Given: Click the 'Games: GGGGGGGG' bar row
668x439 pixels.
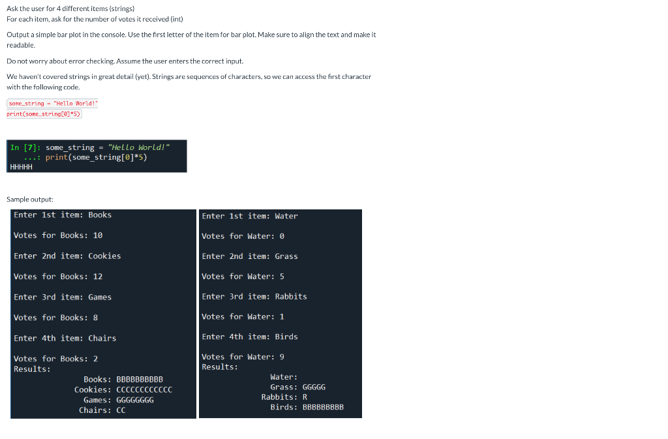Looking at the screenshot, I should [x=119, y=400].
